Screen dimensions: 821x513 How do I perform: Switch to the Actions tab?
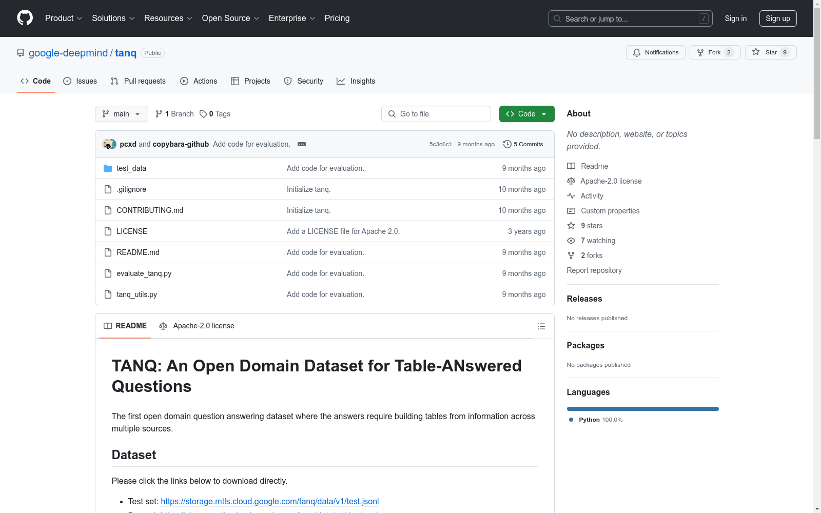[x=199, y=81]
